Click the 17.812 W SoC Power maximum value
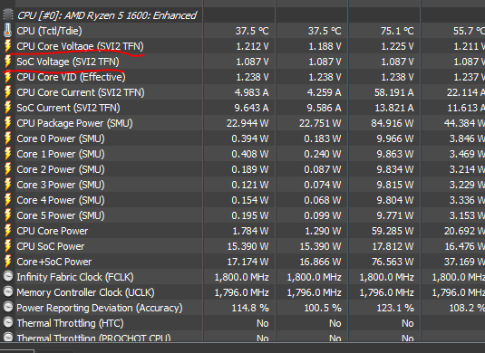This screenshot has height=353, width=485. coord(393,246)
